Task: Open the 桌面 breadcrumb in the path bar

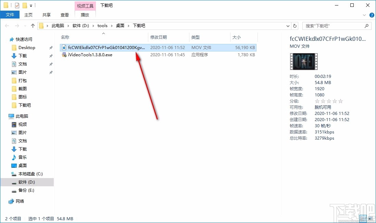Action: coord(120,25)
